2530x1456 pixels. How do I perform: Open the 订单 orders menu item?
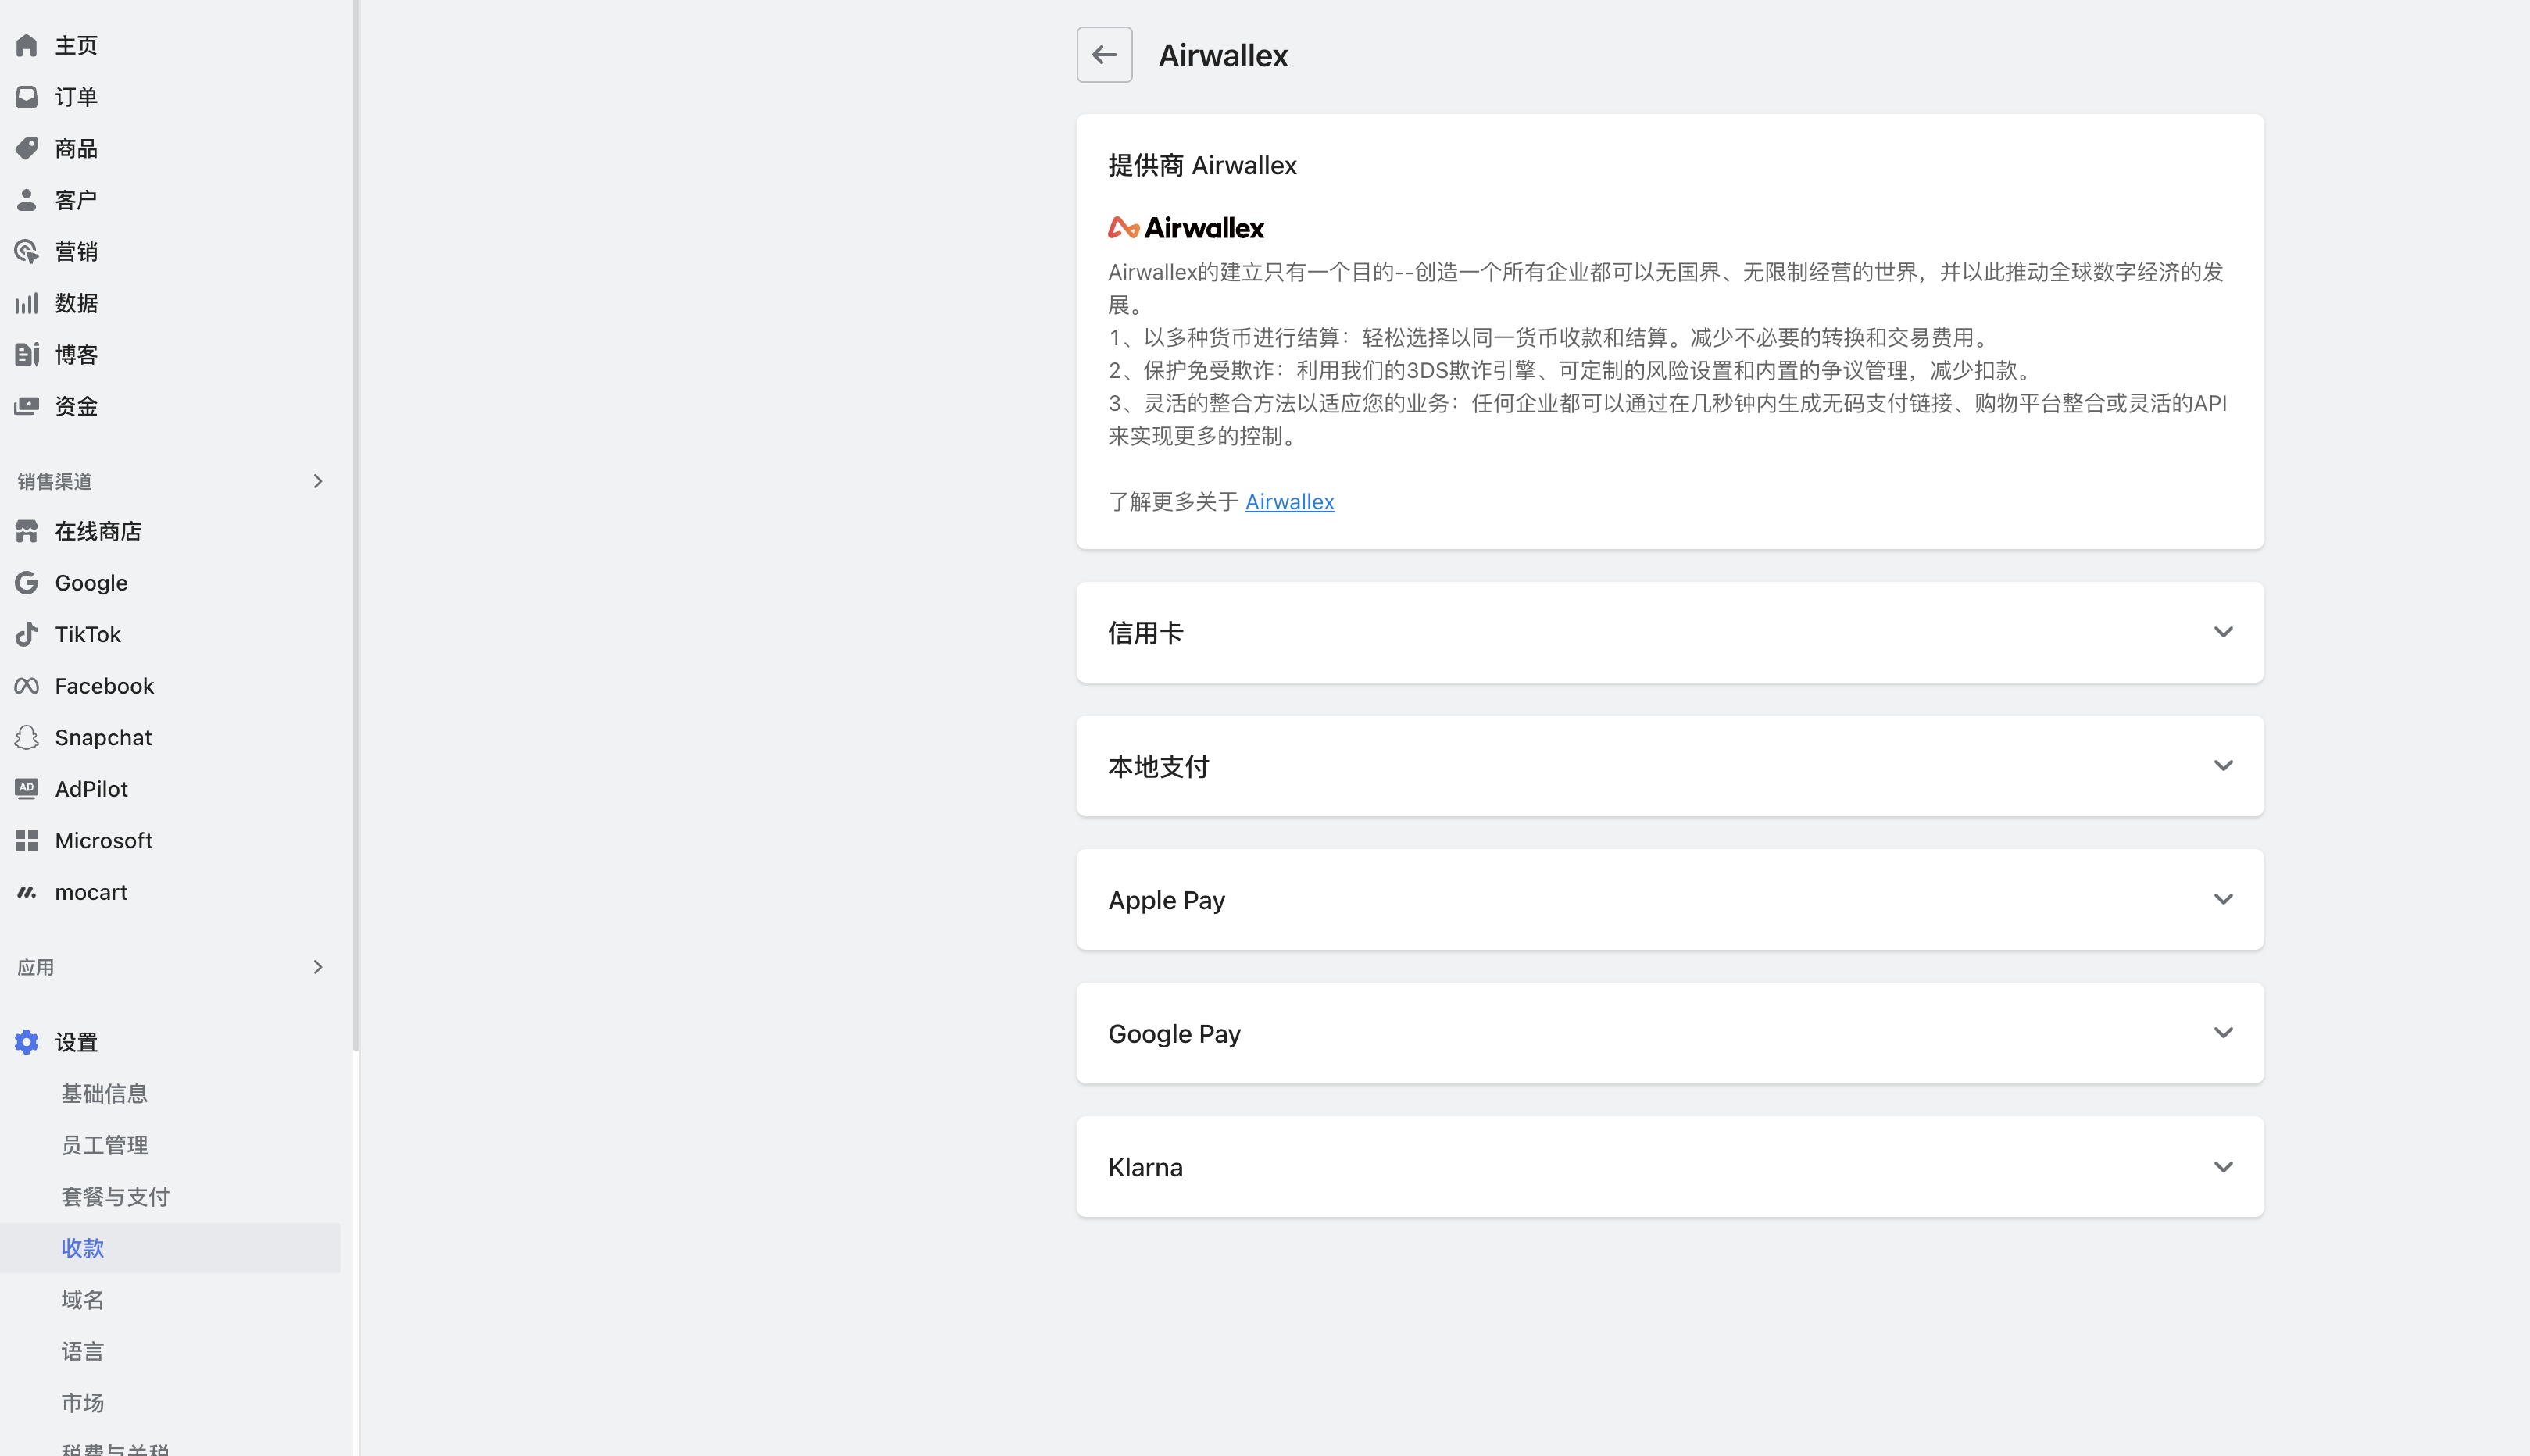point(76,97)
